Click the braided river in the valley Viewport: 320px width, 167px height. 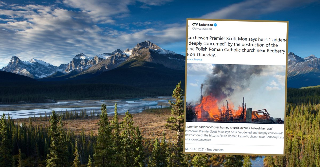(x=80, y=108)
